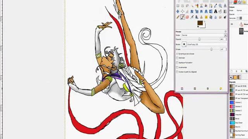The image size is (248, 139).
Task: Select the Airbrush tool
Action: tap(192, 17)
